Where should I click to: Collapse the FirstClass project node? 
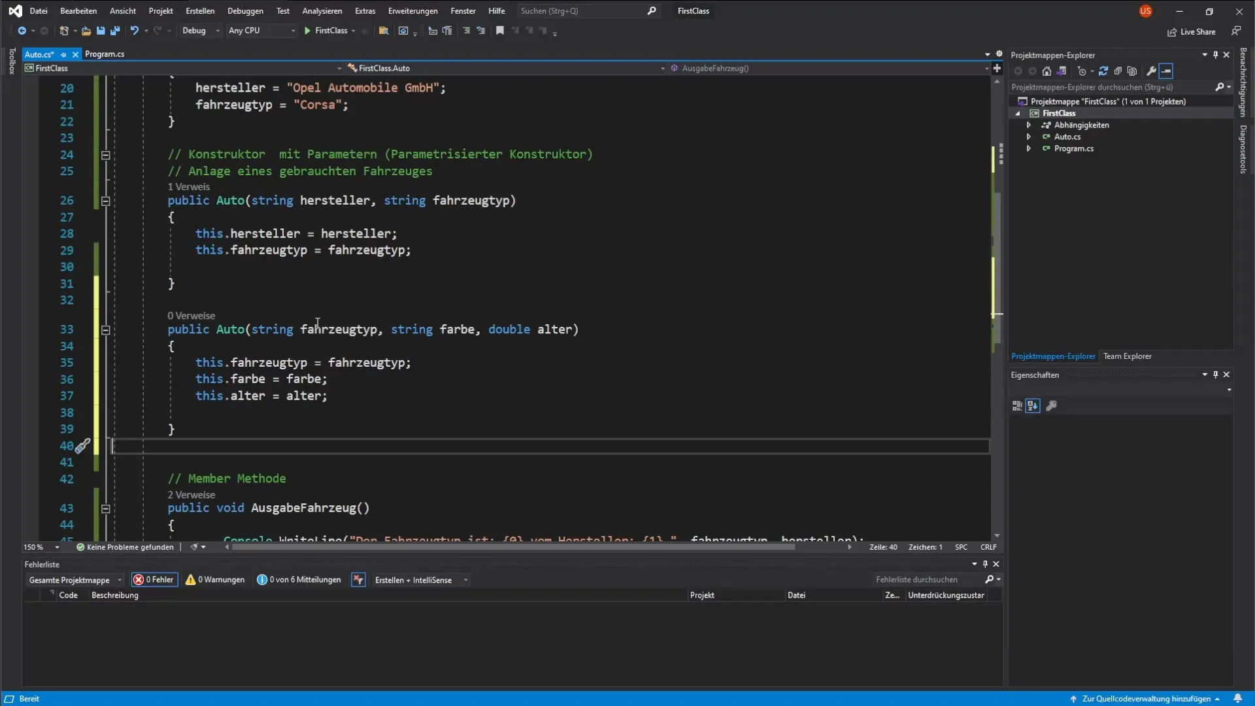point(1018,113)
